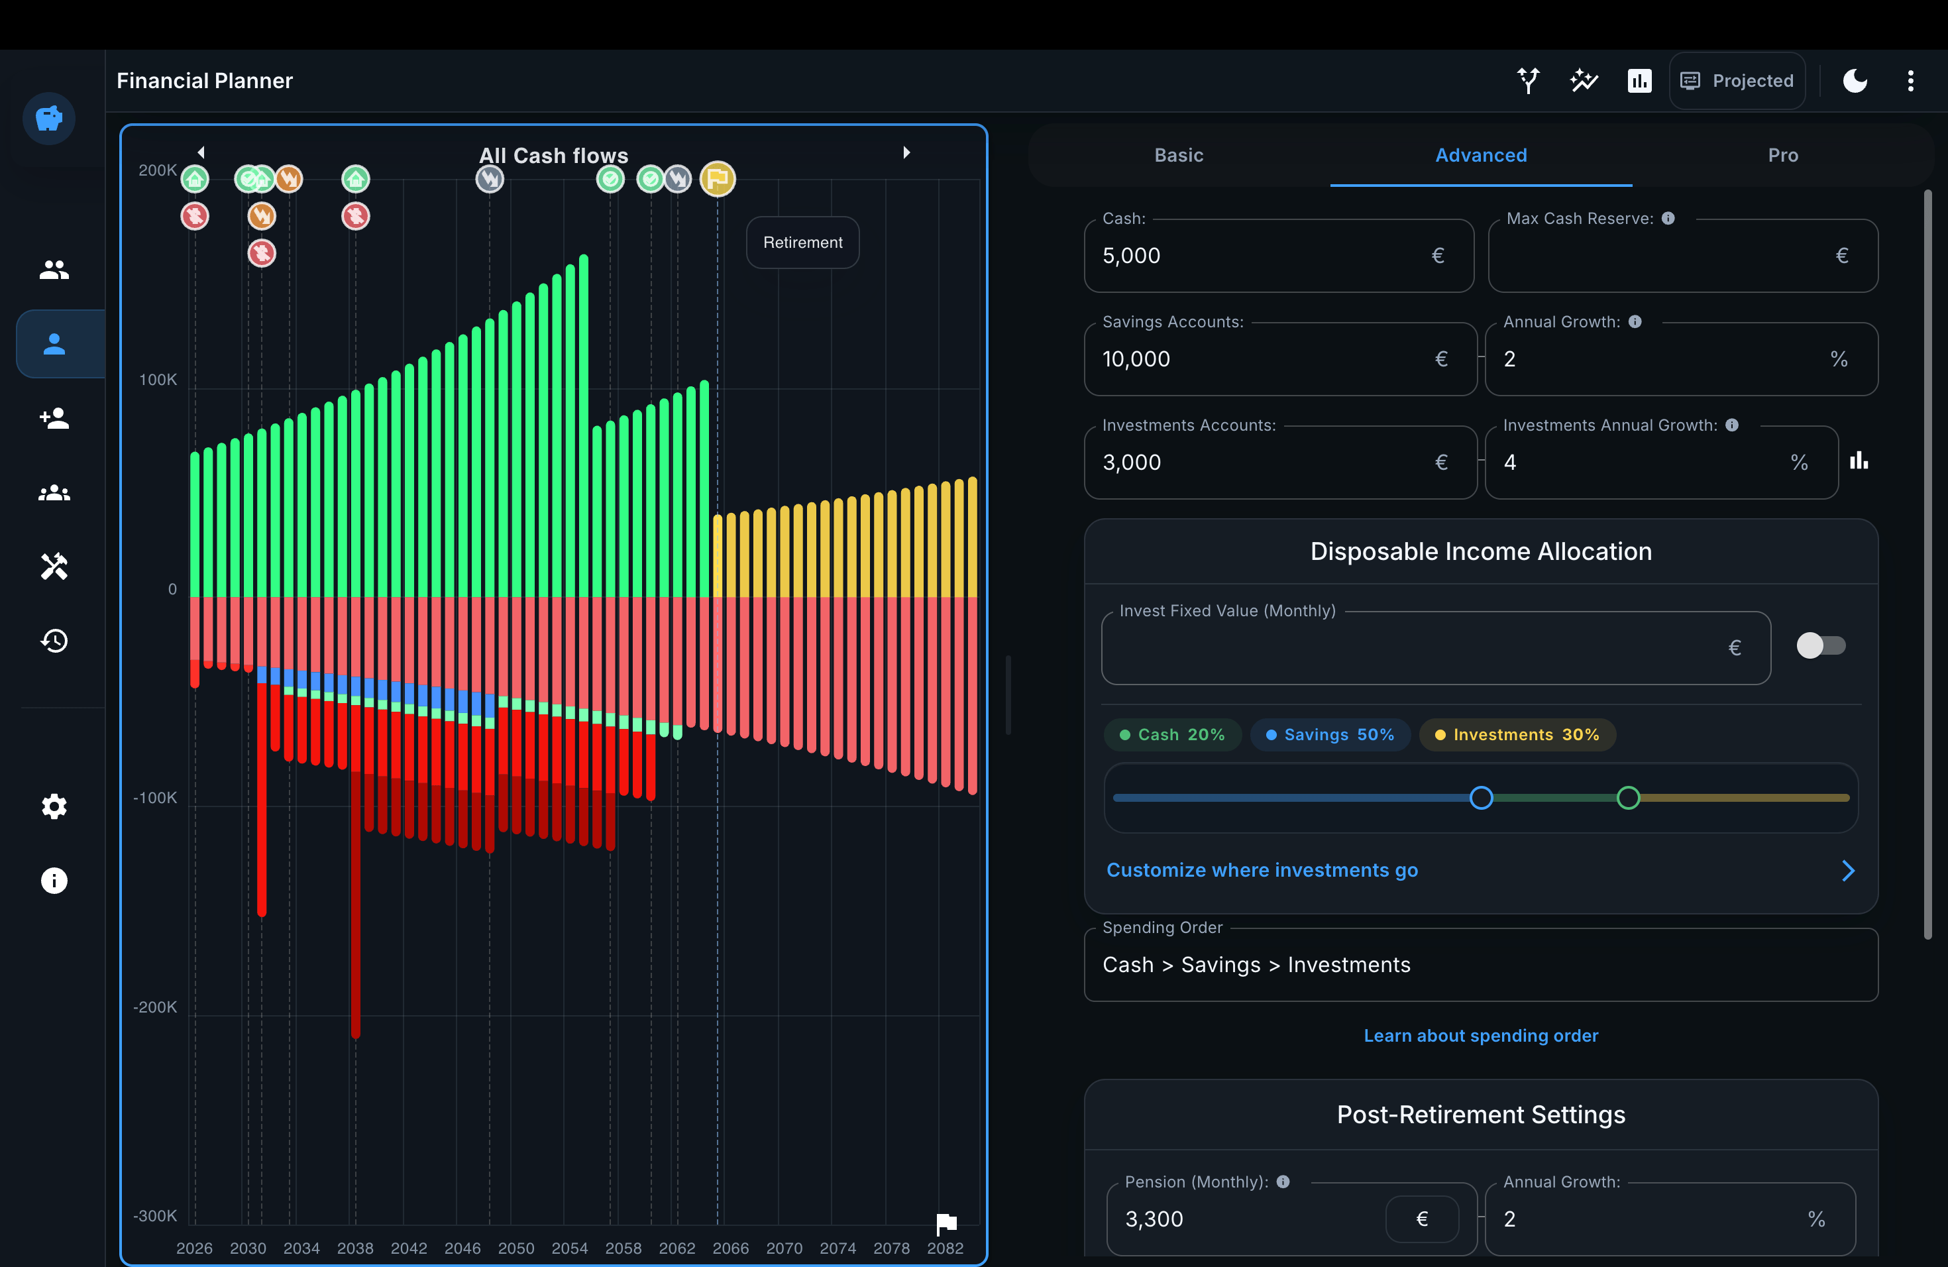Viewport: 1948px width, 1267px height.
Task: Select the yellow Retirement flag marker
Action: point(717,178)
